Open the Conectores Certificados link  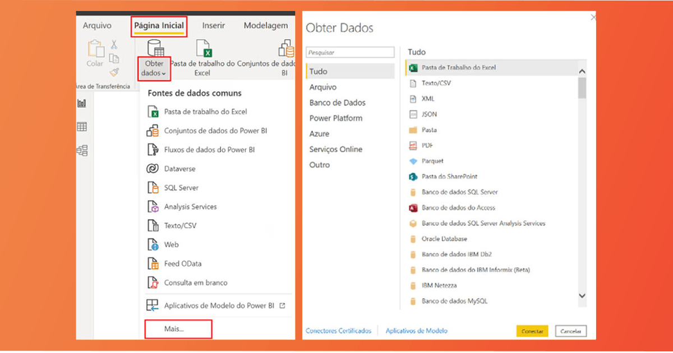[338, 331]
